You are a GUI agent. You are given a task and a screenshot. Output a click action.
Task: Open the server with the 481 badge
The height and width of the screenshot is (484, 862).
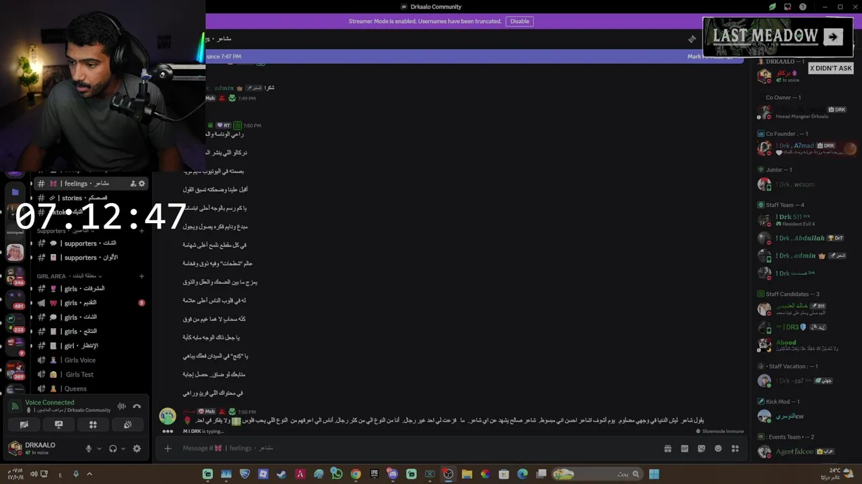15,298
